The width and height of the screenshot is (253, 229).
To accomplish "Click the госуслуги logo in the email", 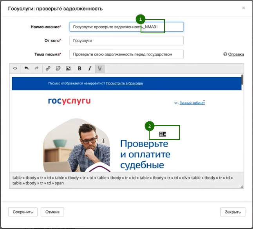I will [69, 101].
